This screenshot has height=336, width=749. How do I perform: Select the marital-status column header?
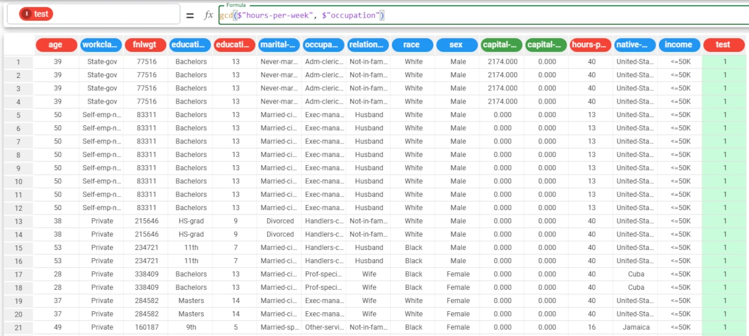[279, 45]
